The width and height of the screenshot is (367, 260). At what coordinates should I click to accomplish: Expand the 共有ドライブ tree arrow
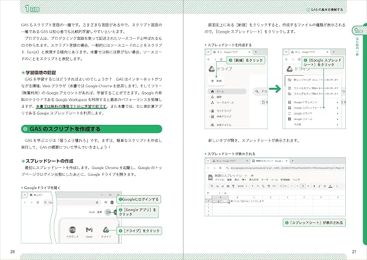coord(209,116)
